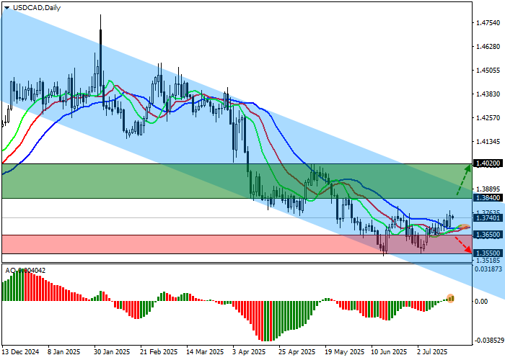Viewport: 505px width, 360px height.
Task: Click the 10 Jun 2025 date label
Action: coord(389,352)
